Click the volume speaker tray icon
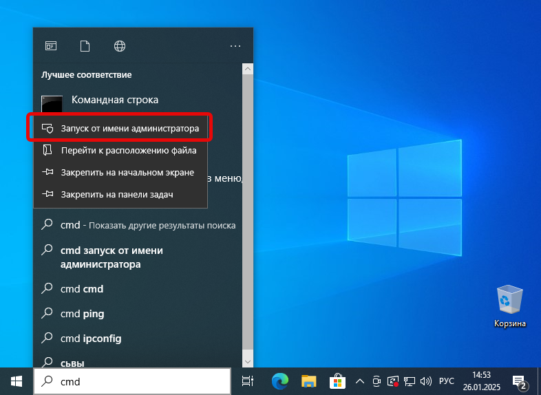The width and height of the screenshot is (541, 395). click(425, 381)
